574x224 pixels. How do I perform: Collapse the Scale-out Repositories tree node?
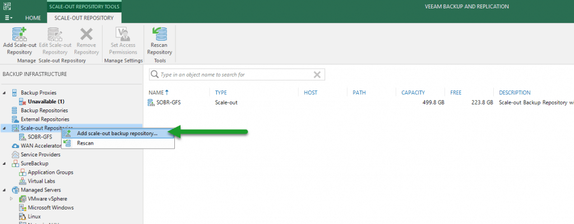tap(4, 128)
